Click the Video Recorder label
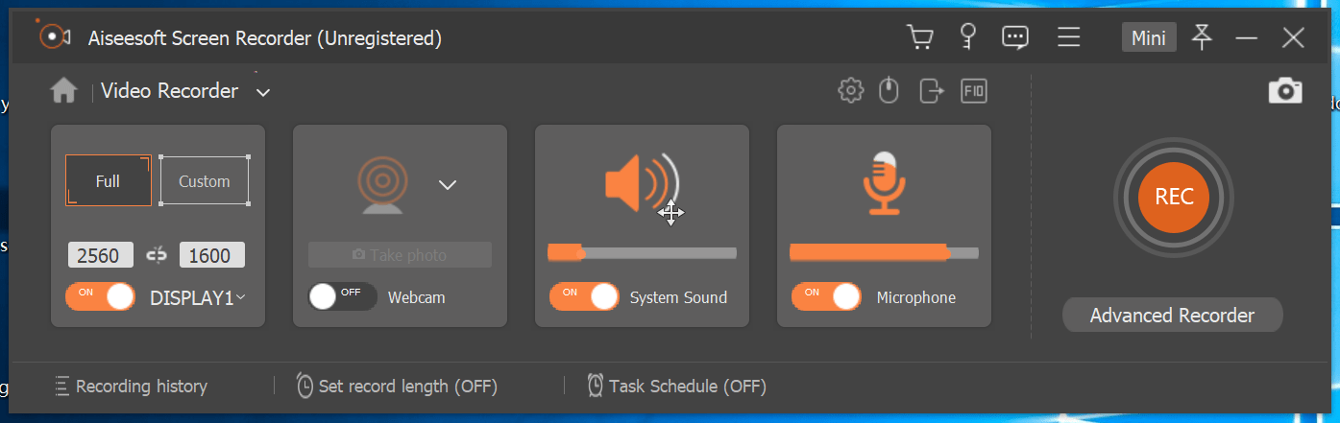Viewport: 1340px width, 423px height. (169, 91)
